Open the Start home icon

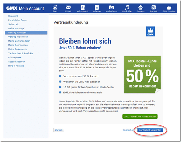click(x=55, y=9)
